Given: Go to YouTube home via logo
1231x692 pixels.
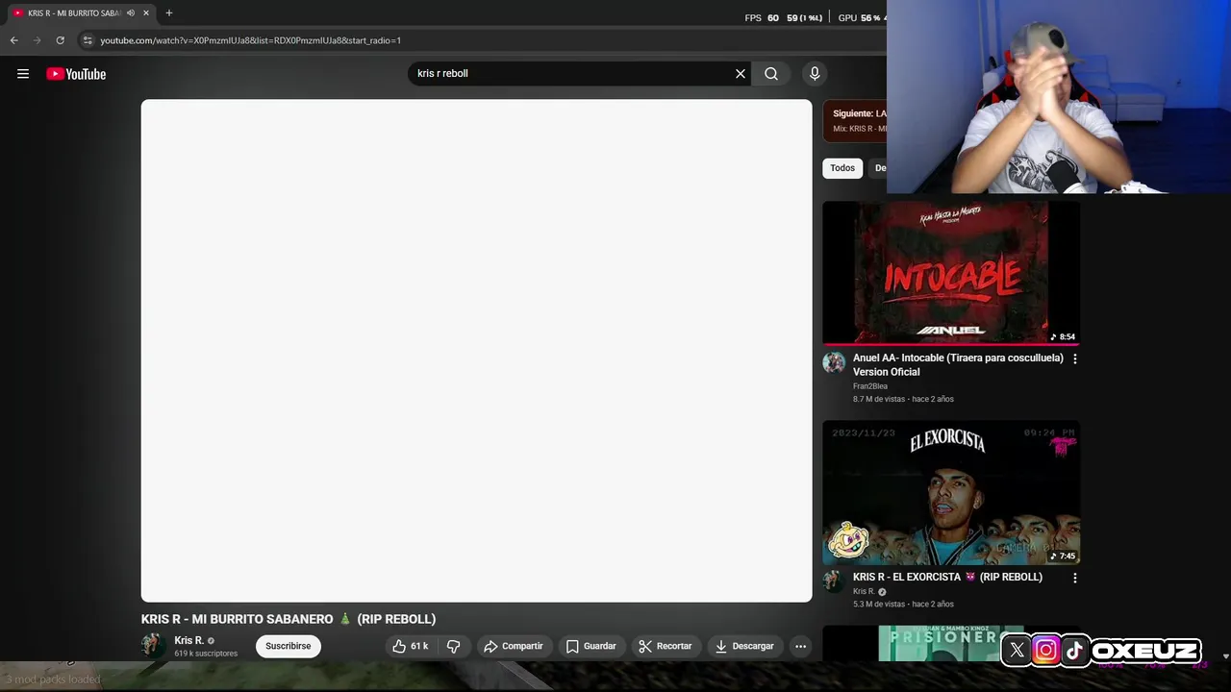Looking at the screenshot, I should pyautogui.click(x=76, y=74).
